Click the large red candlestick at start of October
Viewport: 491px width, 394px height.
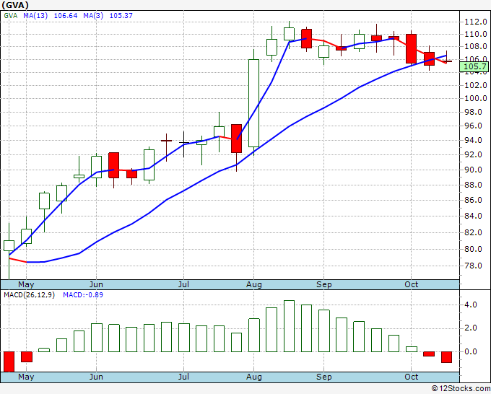(411, 49)
